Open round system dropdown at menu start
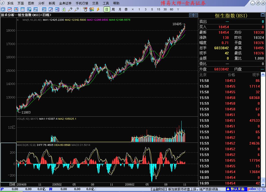This screenshot has height=192, width=266. [3, 3]
